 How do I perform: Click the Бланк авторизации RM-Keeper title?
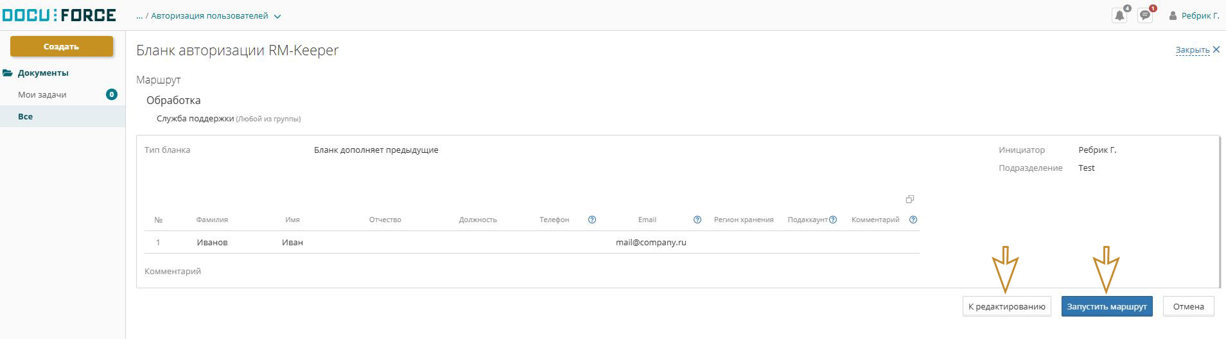coord(238,50)
